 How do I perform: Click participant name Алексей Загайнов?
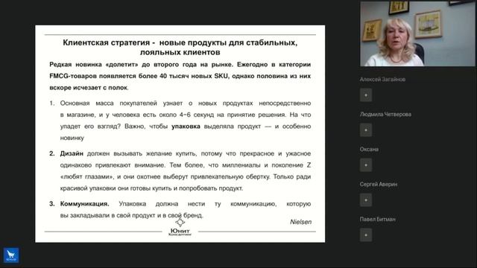pos(382,80)
